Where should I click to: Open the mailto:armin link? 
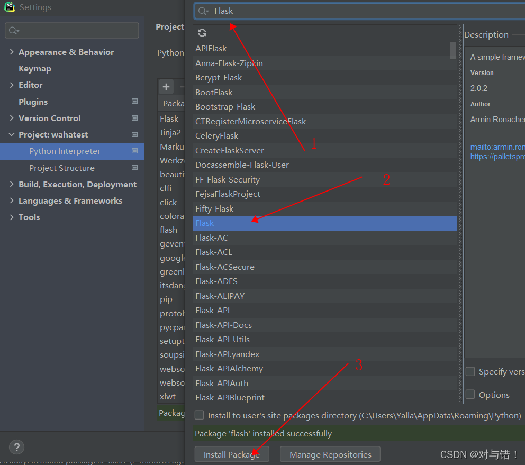point(497,147)
